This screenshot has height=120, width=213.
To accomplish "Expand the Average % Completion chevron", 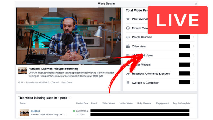I will [x=194, y=82].
